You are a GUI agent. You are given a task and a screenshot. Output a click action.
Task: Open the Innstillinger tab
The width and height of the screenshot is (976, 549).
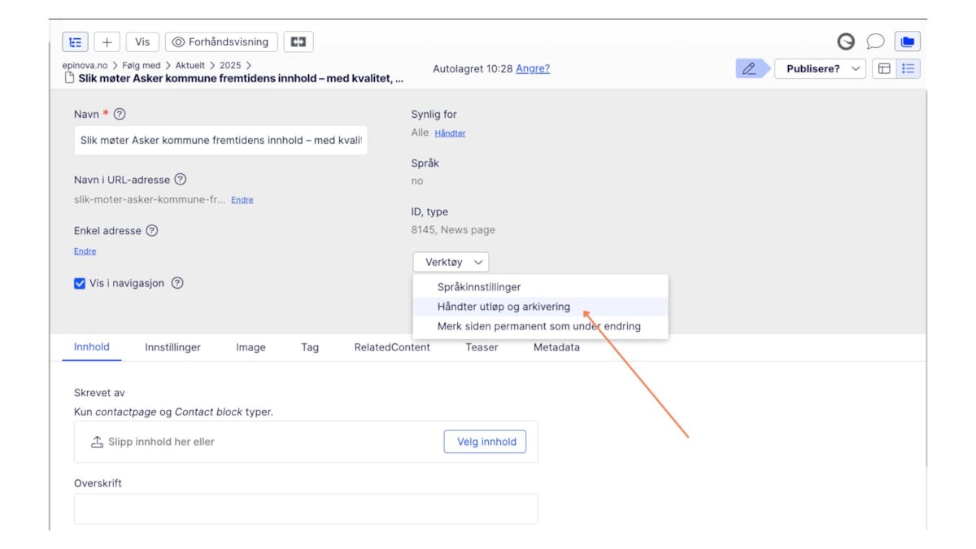pyautogui.click(x=172, y=347)
